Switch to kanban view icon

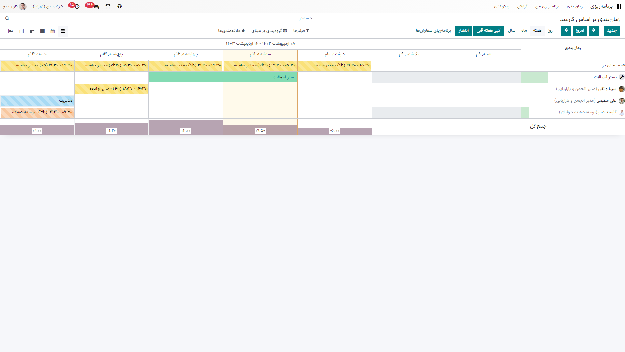point(32,31)
